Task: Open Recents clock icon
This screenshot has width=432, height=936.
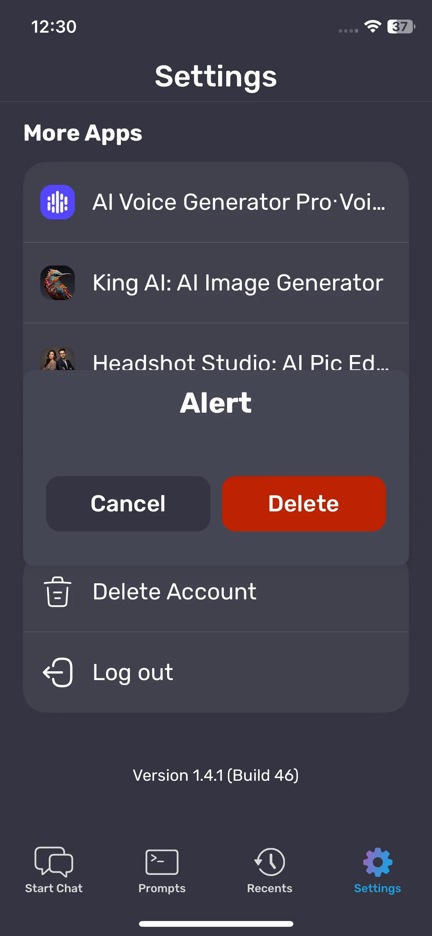Action: 270,862
